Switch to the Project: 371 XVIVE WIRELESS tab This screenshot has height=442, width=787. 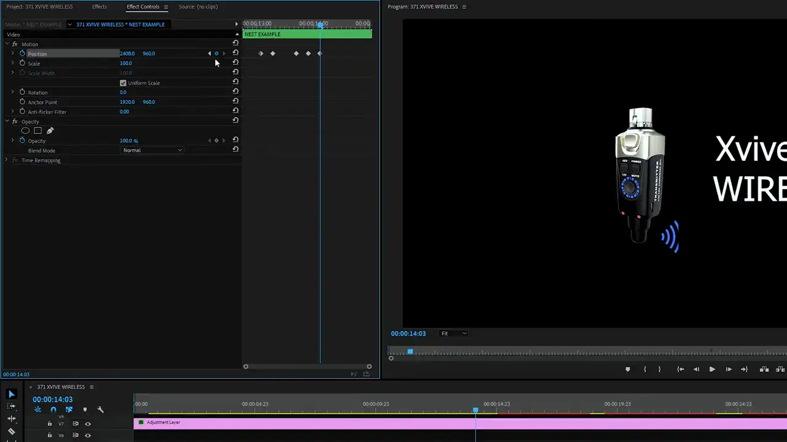(39, 7)
